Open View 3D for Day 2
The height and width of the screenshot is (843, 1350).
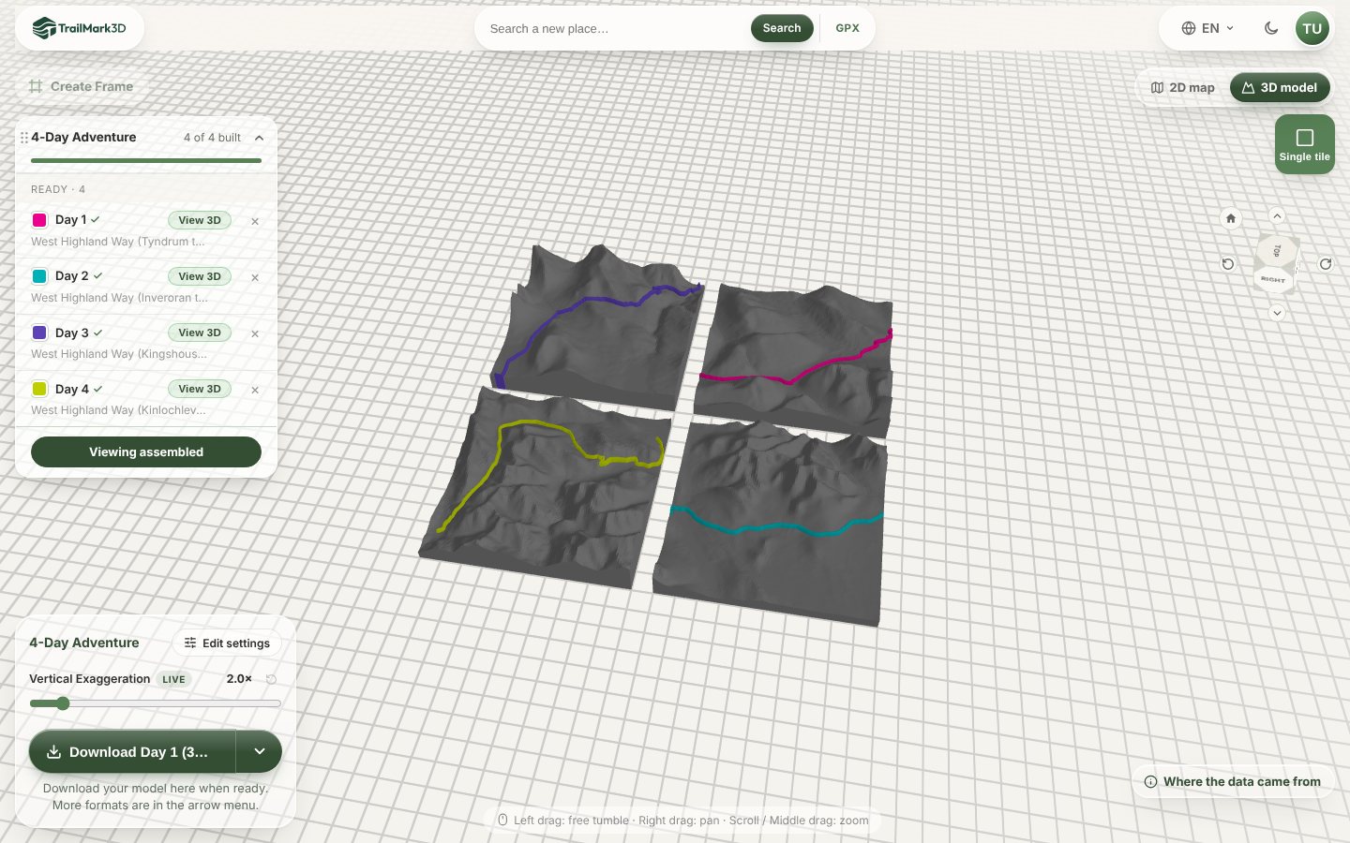click(x=200, y=276)
